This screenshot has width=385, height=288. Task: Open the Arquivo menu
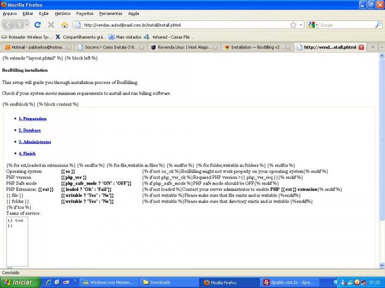pos(10,14)
